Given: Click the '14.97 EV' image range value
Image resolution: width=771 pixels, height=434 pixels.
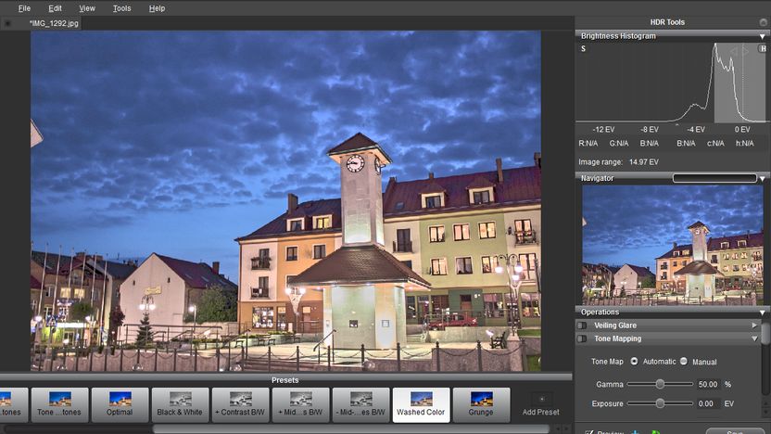Looking at the screenshot, I should [x=644, y=162].
